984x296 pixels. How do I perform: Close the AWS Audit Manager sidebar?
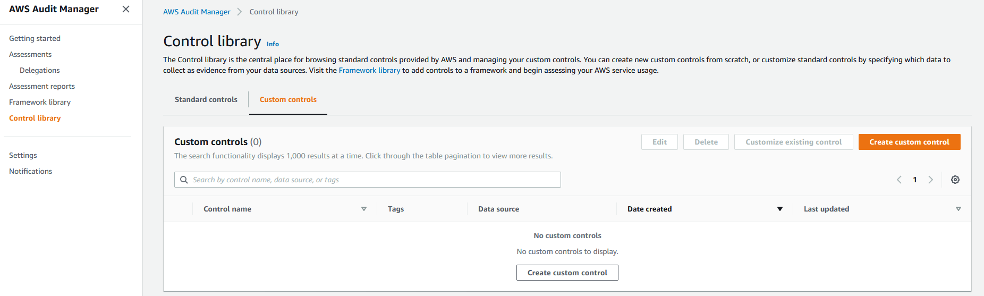pyautogui.click(x=126, y=9)
